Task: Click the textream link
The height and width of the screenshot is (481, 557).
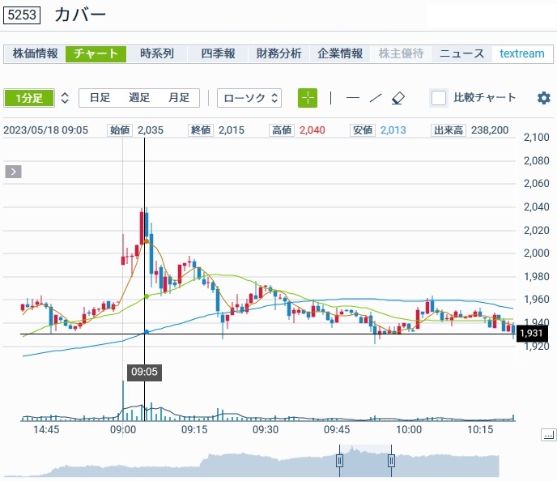Action: [521, 53]
